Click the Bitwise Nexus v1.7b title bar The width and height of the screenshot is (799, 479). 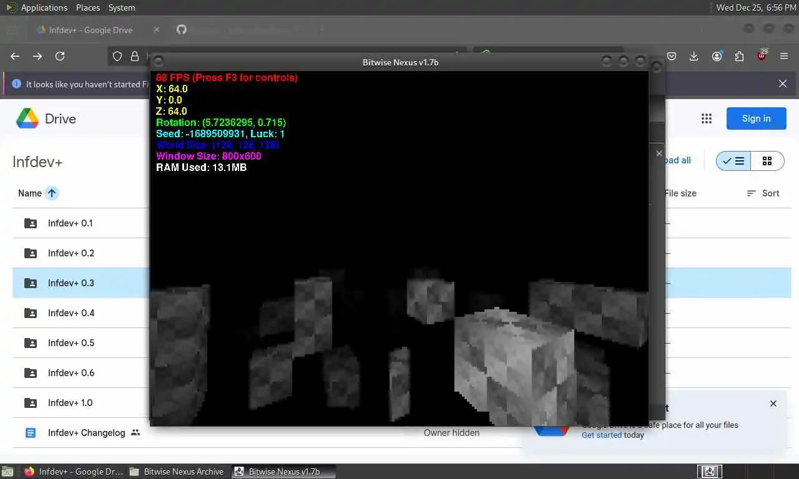(x=400, y=62)
